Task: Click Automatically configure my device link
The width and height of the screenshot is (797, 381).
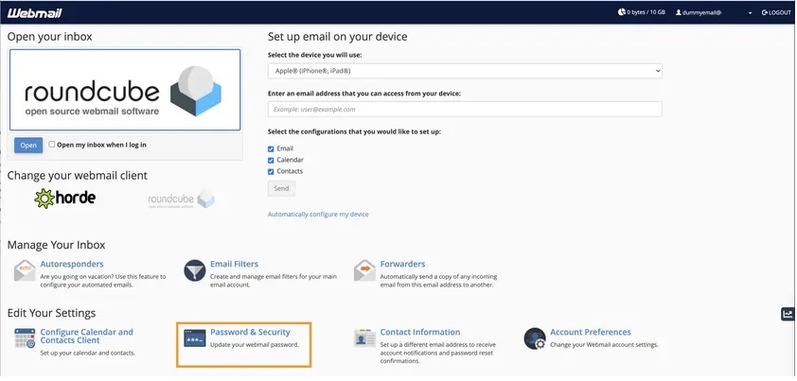Action: click(318, 215)
